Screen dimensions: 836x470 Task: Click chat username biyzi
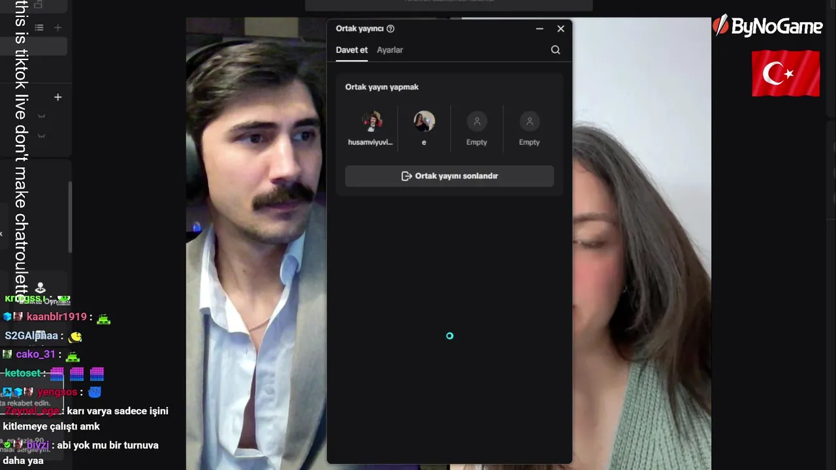click(x=38, y=445)
